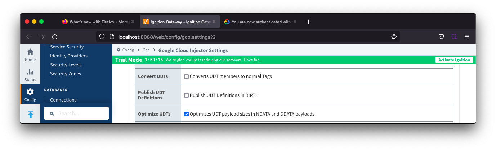Click the blue upload arrow icon
Viewport: 496px width, 150px height.
(x=30, y=114)
